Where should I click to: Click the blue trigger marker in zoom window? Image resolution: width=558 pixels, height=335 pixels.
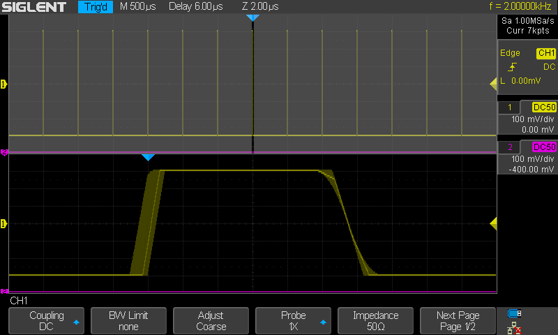148,157
